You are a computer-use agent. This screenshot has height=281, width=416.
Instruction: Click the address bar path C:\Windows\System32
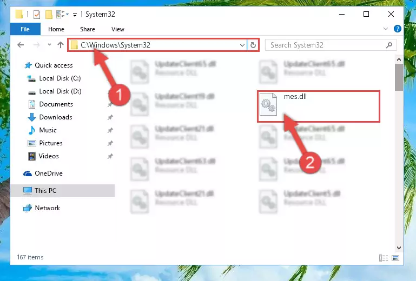tap(115, 45)
